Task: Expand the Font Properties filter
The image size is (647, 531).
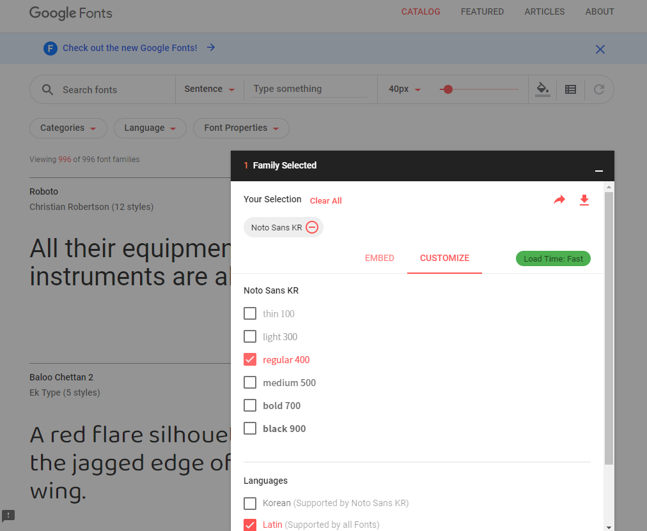Action: (x=242, y=128)
